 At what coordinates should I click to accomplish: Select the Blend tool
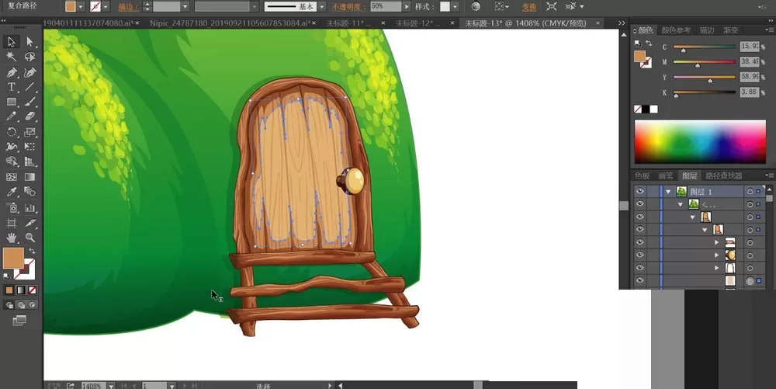29,192
